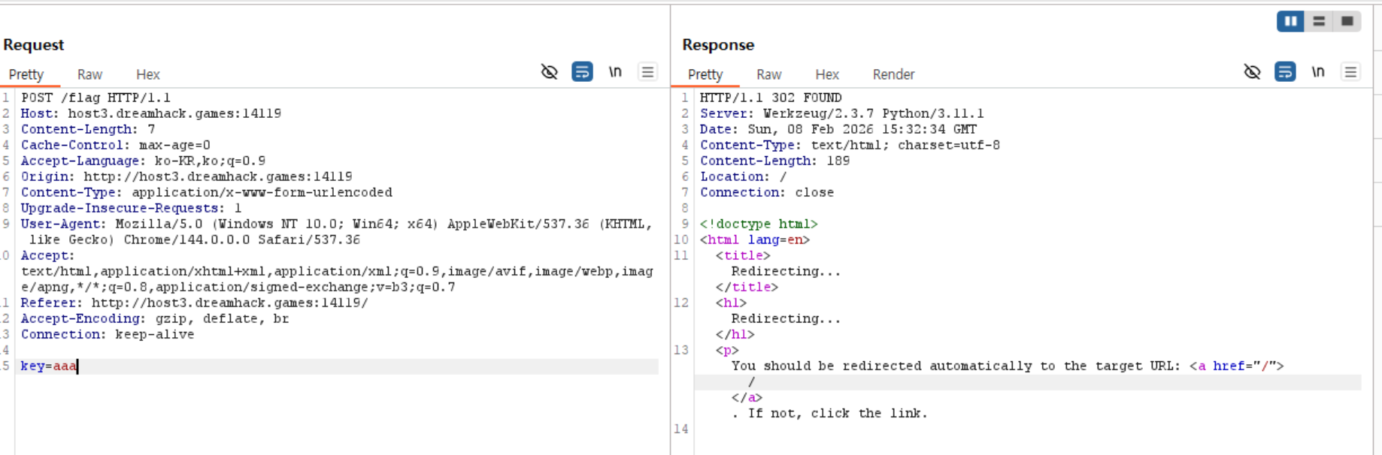Screen dimensions: 1382x455
Task: Open the Response Render tab
Action: pyautogui.click(x=893, y=74)
